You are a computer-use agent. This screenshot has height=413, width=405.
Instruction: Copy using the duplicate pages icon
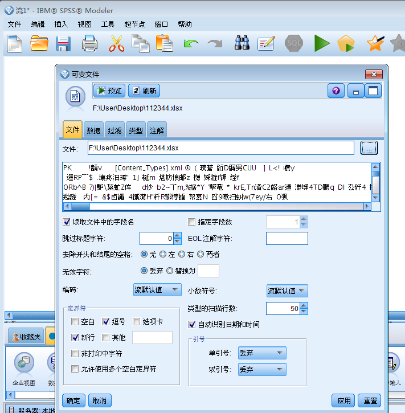140,43
